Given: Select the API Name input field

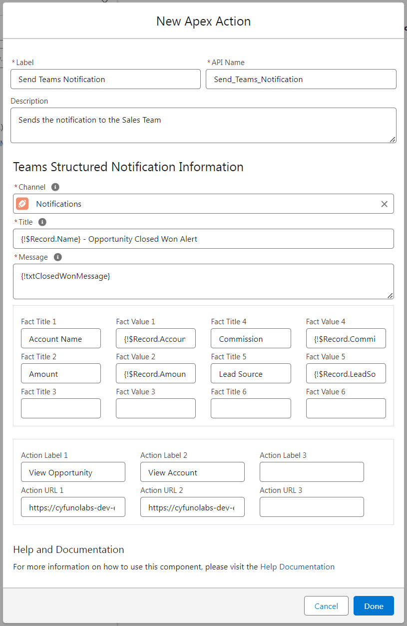Looking at the screenshot, I should click(301, 79).
